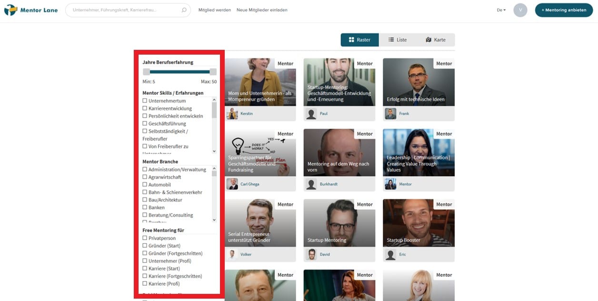This screenshot has width=598, height=301.
Task: Open Volker's profile name link
Action: tap(246, 254)
